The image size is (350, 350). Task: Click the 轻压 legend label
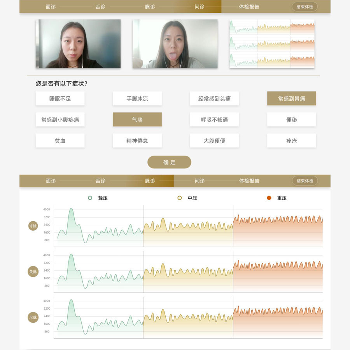click(103, 198)
